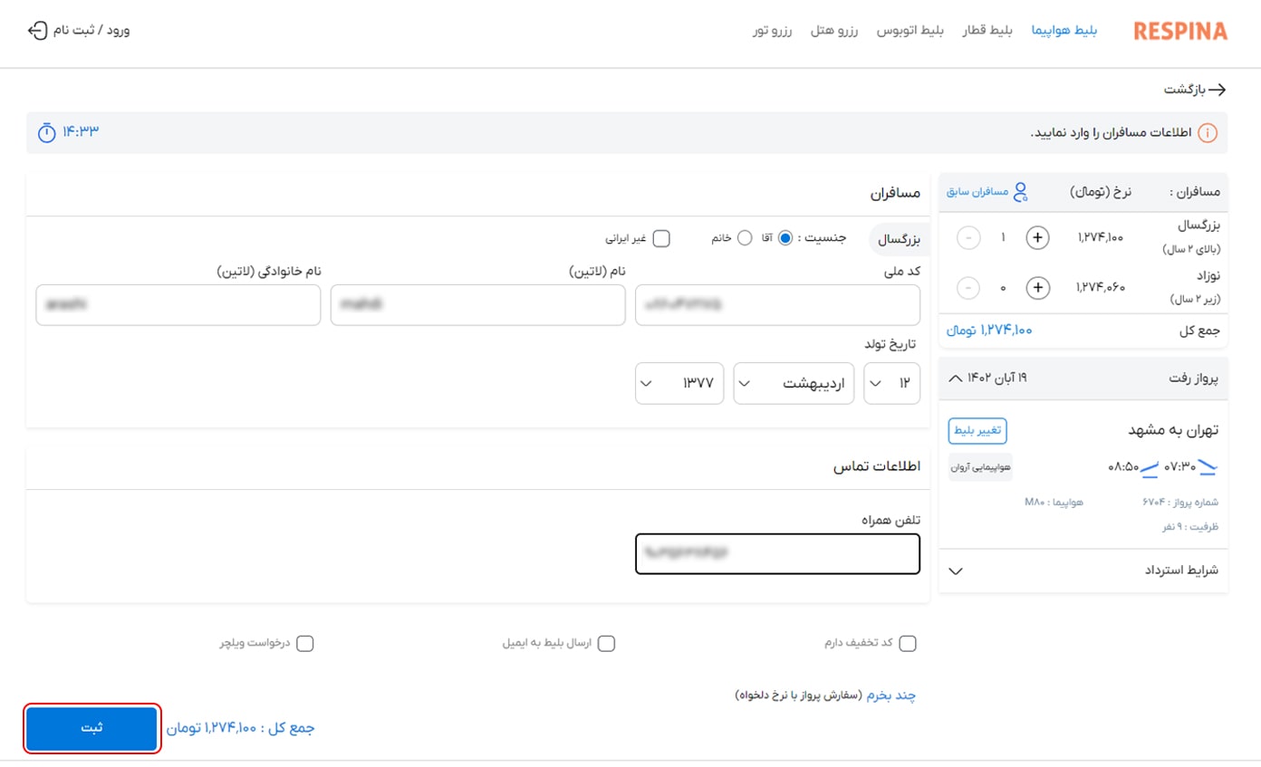Click minus to decrease infant passenger count

(968, 287)
